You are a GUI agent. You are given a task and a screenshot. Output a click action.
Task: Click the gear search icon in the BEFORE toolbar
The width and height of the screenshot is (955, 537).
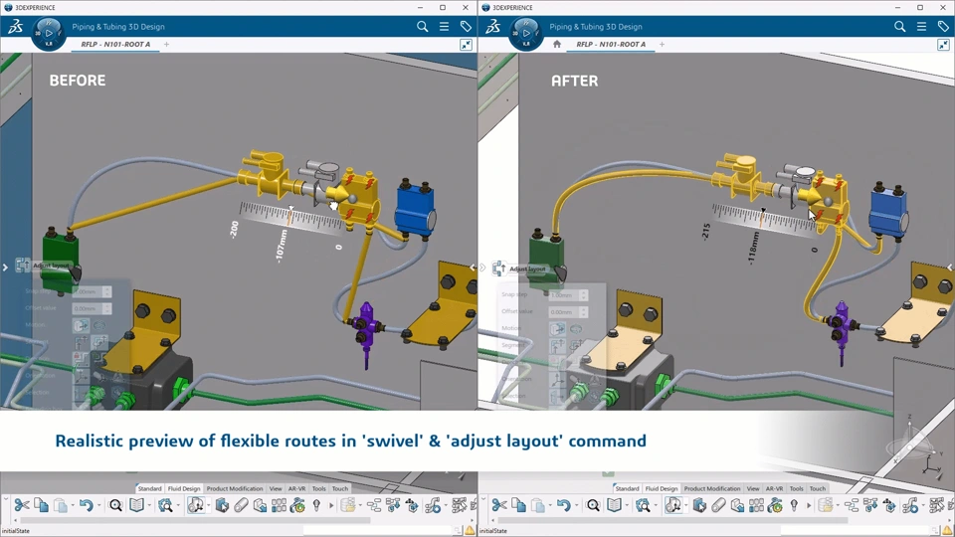[165, 505]
